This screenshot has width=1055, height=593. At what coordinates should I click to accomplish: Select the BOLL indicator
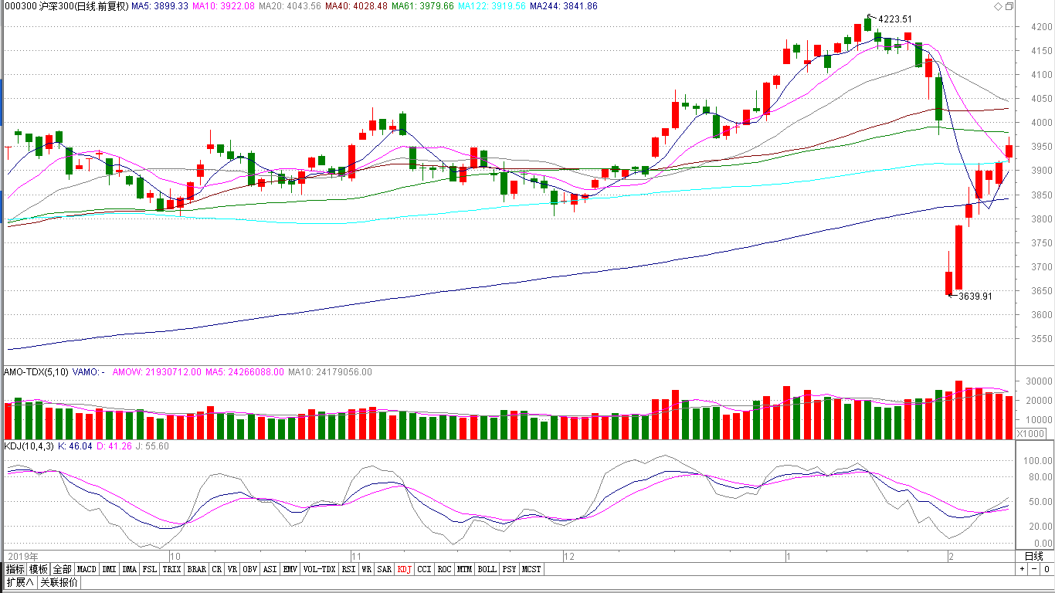487,569
